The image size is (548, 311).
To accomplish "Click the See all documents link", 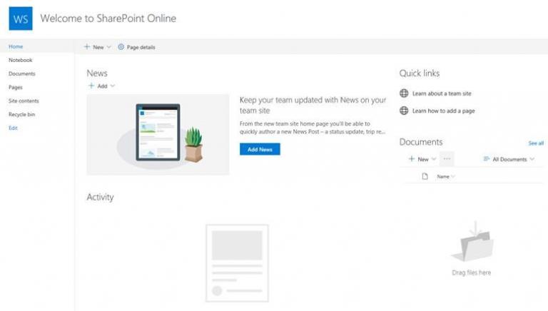I will pyautogui.click(x=535, y=143).
